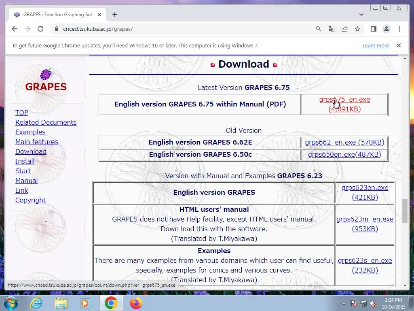Open network tray icon

click(363, 304)
